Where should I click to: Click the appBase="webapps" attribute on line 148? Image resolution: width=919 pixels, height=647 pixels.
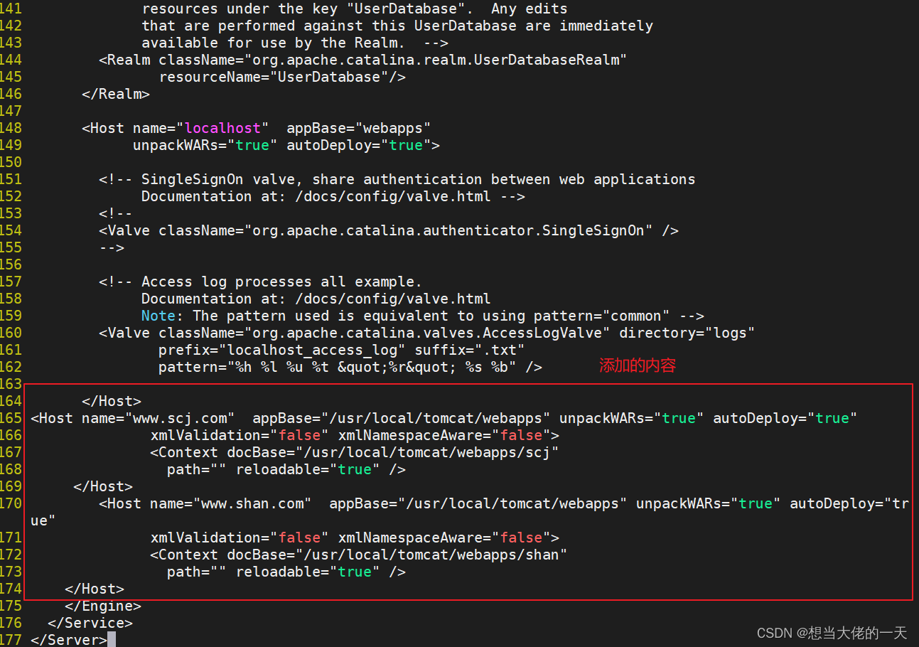pos(359,128)
